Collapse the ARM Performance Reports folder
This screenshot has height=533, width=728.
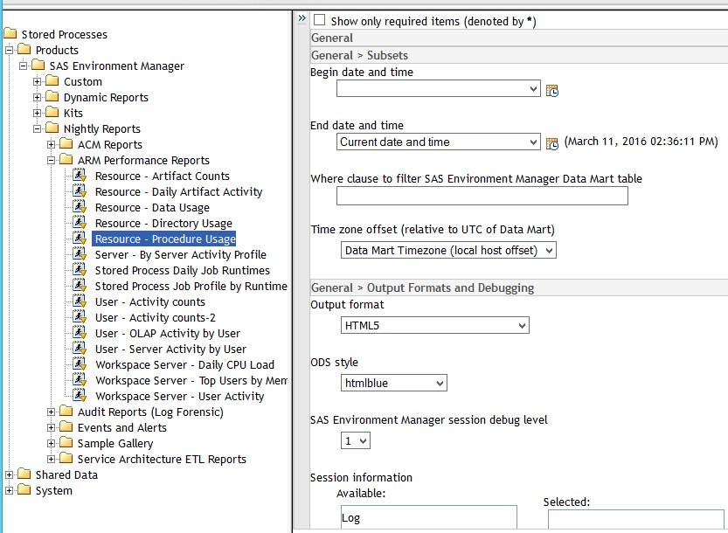pos(52,161)
